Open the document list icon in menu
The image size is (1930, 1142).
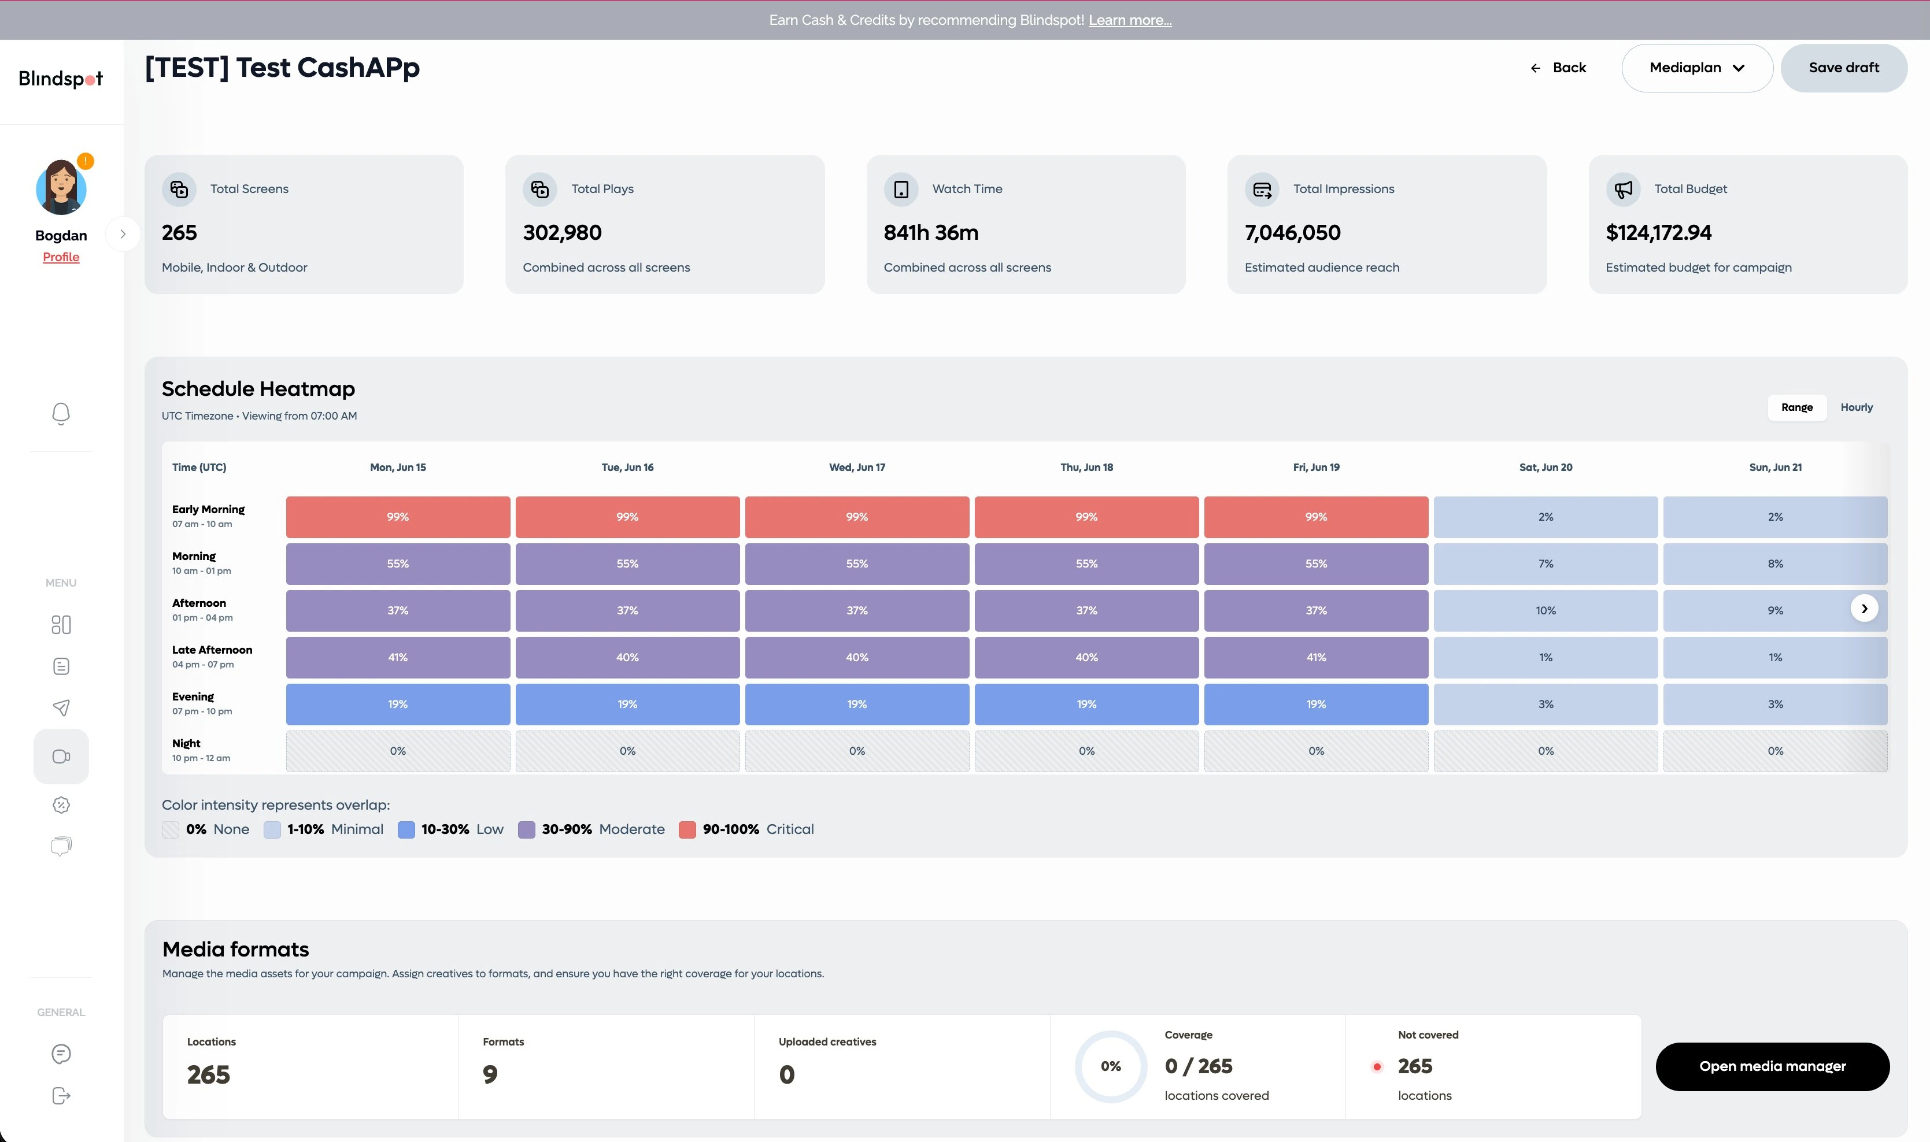point(61,666)
